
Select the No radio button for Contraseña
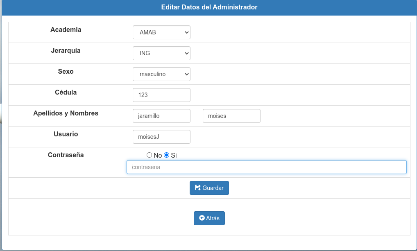(149, 155)
